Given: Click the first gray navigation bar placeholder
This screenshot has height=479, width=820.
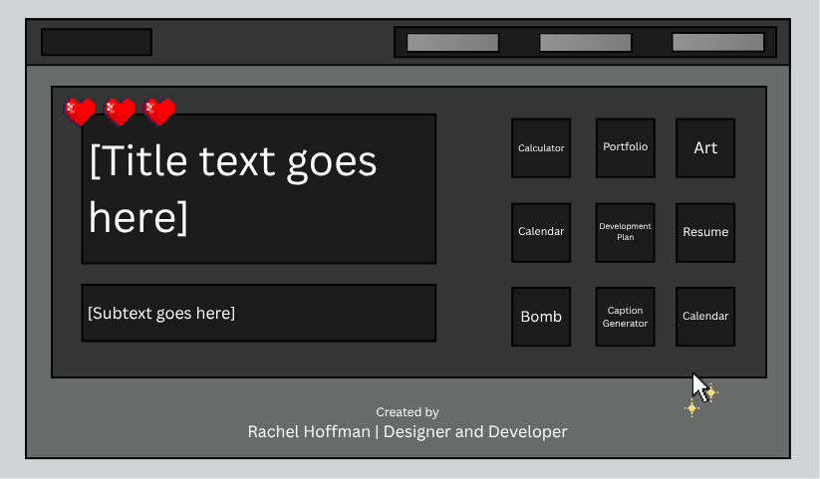Looking at the screenshot, I should coord(452,43).
